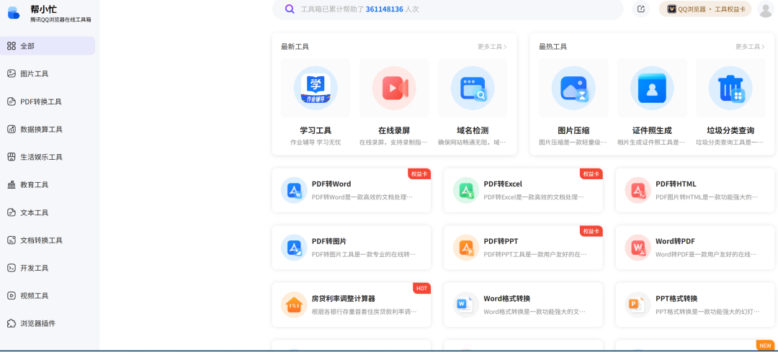Image resolution: width=778 pixels, height=352 pixels.
Task: Open the 在线录屏 icon
Action: [394, 88]
